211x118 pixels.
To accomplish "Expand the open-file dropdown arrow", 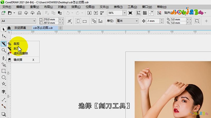I will point(14,13).
